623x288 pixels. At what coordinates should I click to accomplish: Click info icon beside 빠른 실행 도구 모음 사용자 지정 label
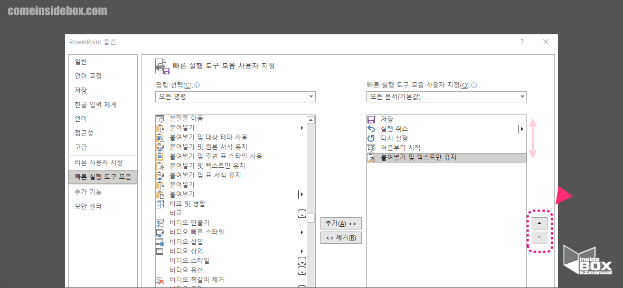coord(474,85)
